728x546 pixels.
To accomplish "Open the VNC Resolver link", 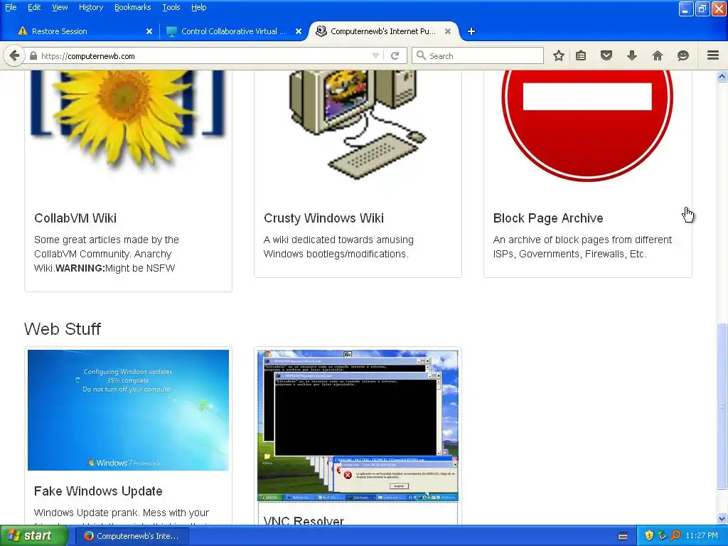I will click(304, 520).
